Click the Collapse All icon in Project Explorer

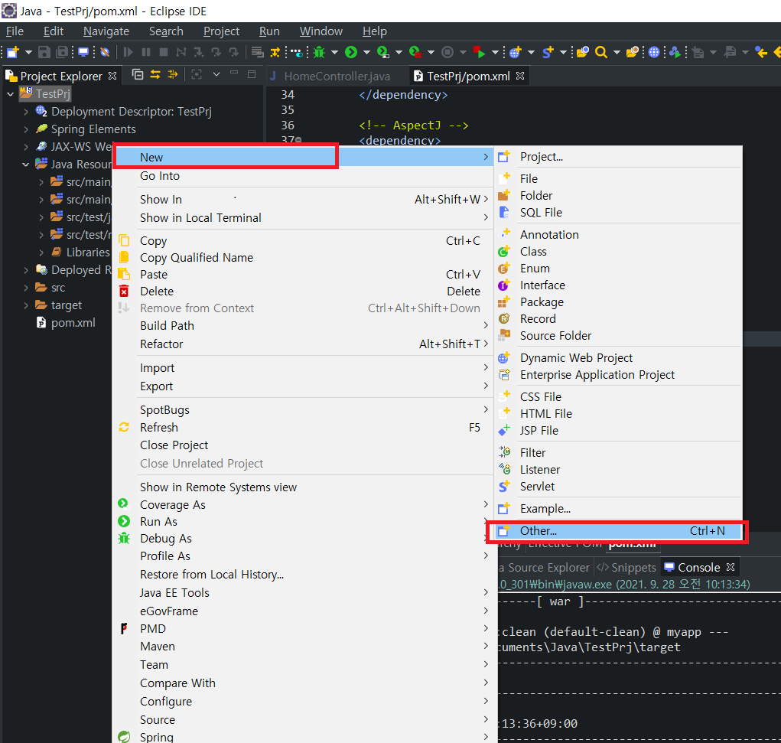coord(138,75)
